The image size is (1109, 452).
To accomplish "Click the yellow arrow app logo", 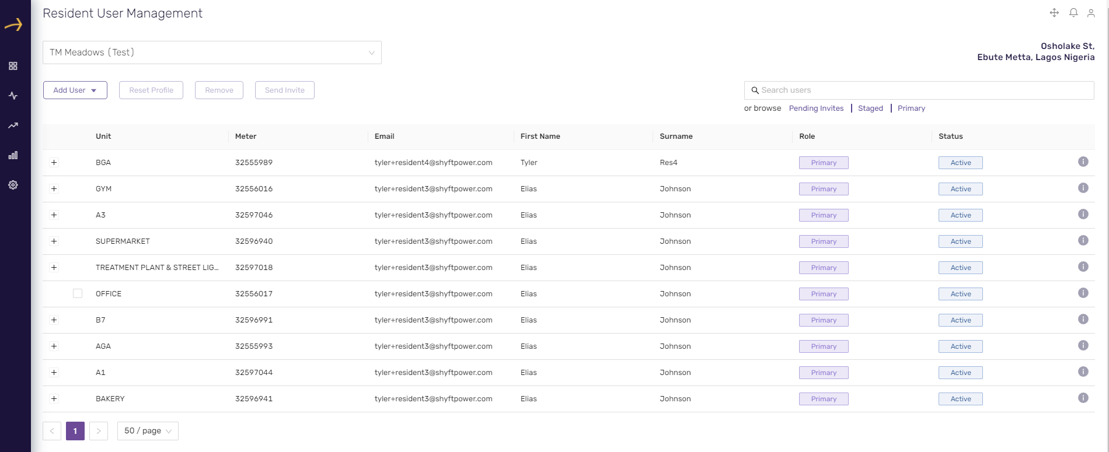I will [13, 24].
